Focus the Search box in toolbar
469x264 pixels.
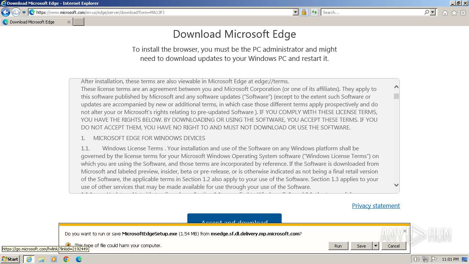click(x=372, y=12)
